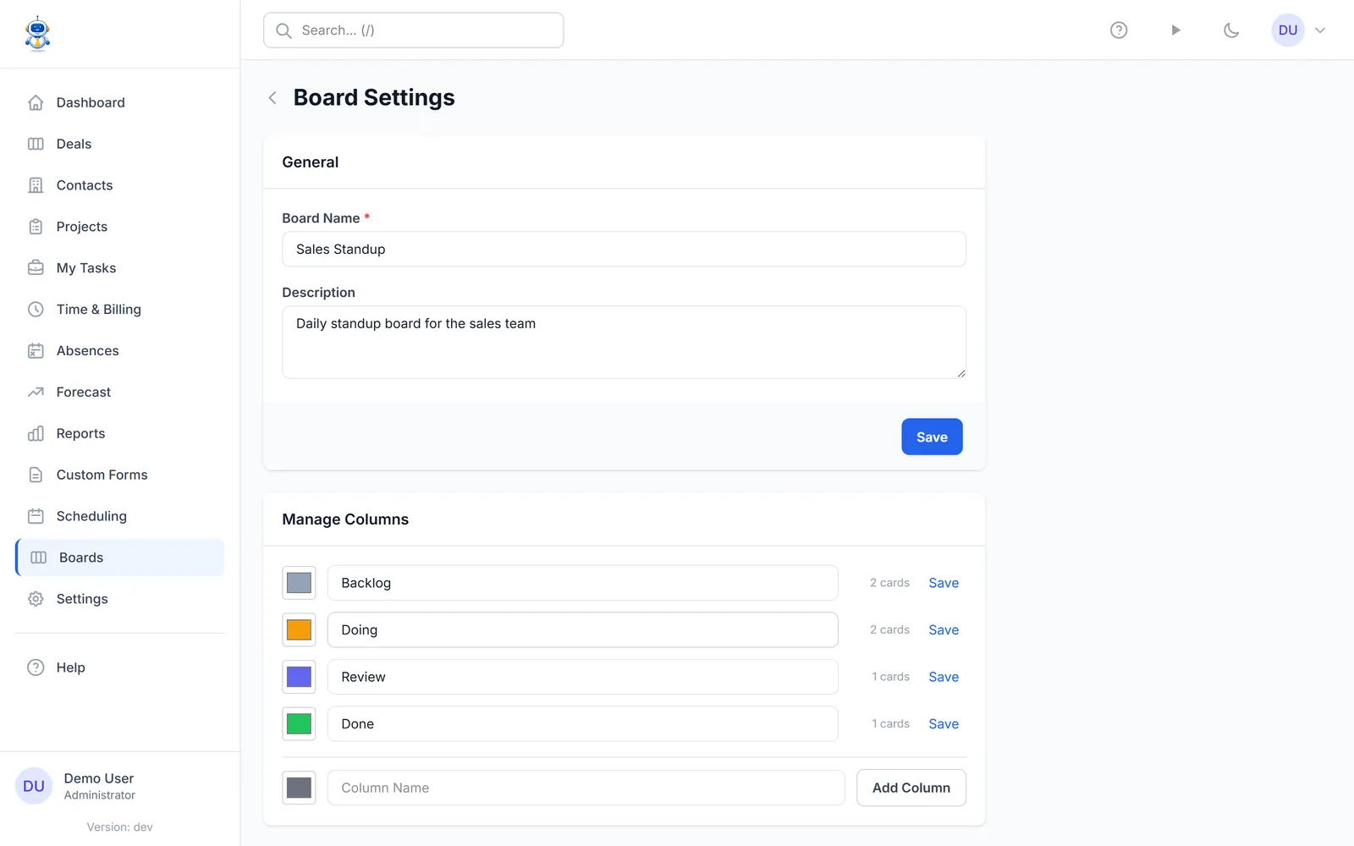Image resolution: width=1354 pixels, height=846 pixels.
Task: Click the Settings gear icon
Action: coord(36,599)
